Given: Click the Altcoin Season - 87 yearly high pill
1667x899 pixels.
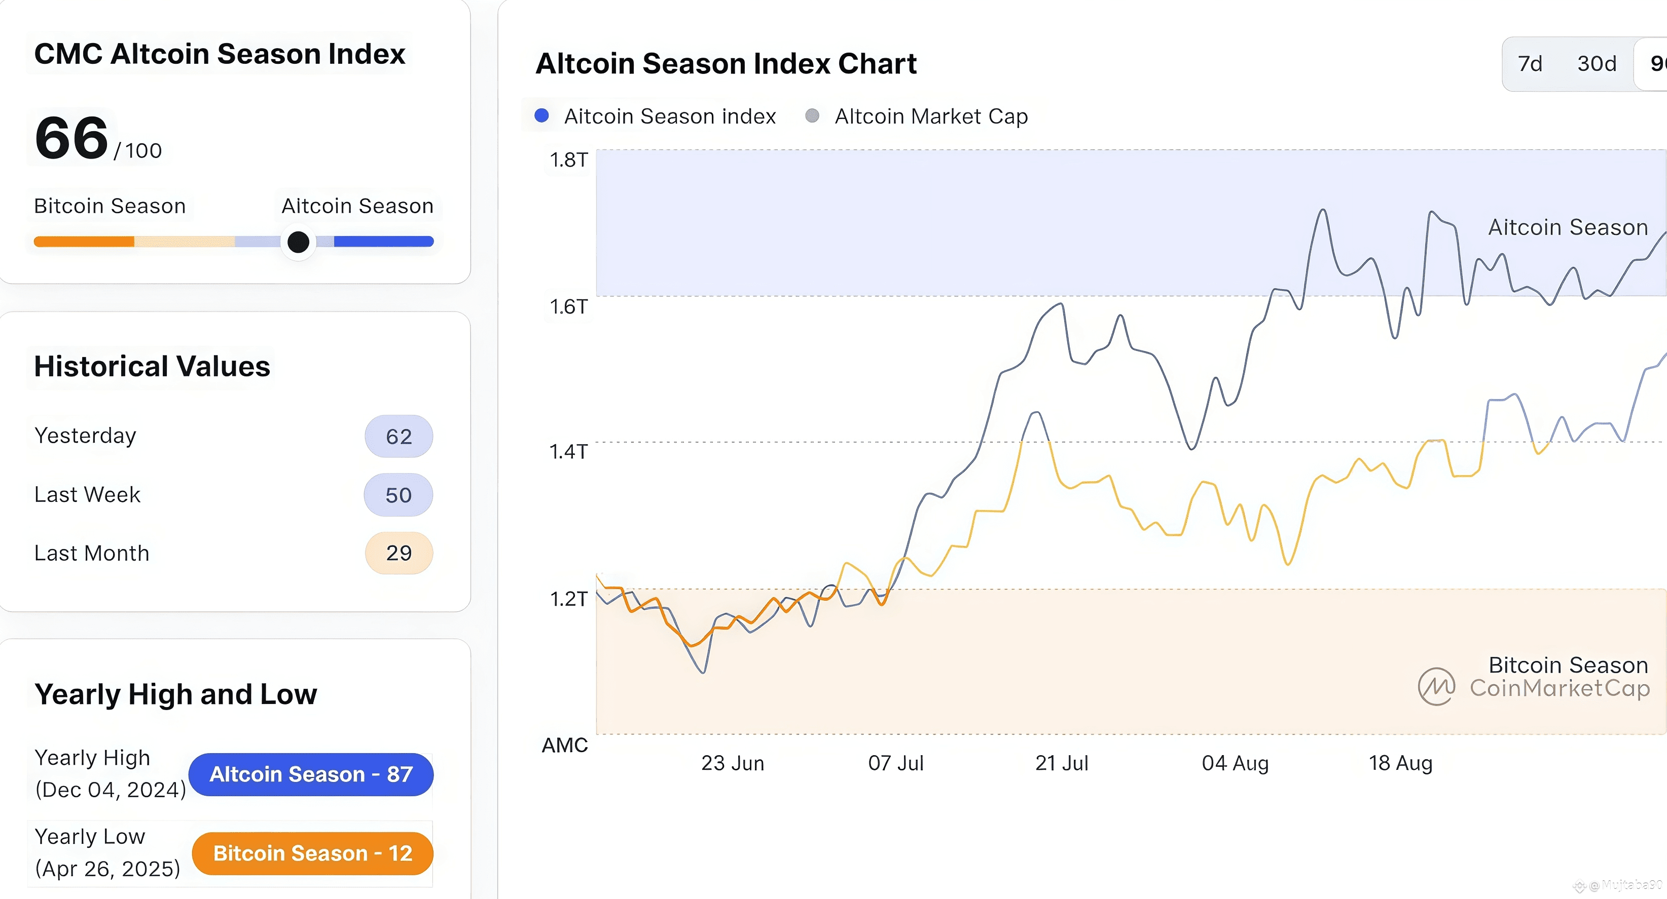Looking at the screenshot, I should [x=311, y=774].
